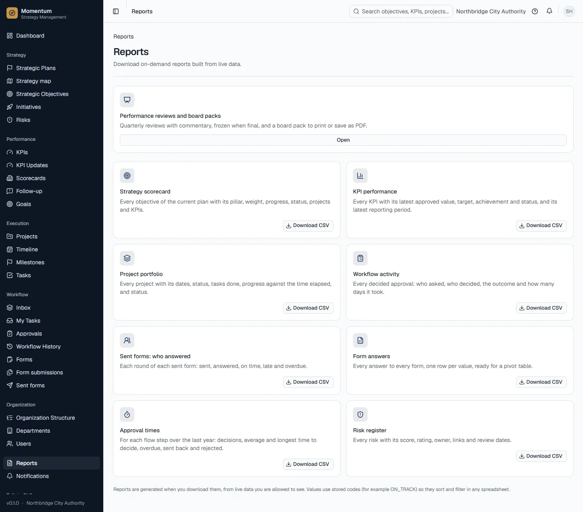Download the Workflow activity CSV

click(x=541, y=308)
